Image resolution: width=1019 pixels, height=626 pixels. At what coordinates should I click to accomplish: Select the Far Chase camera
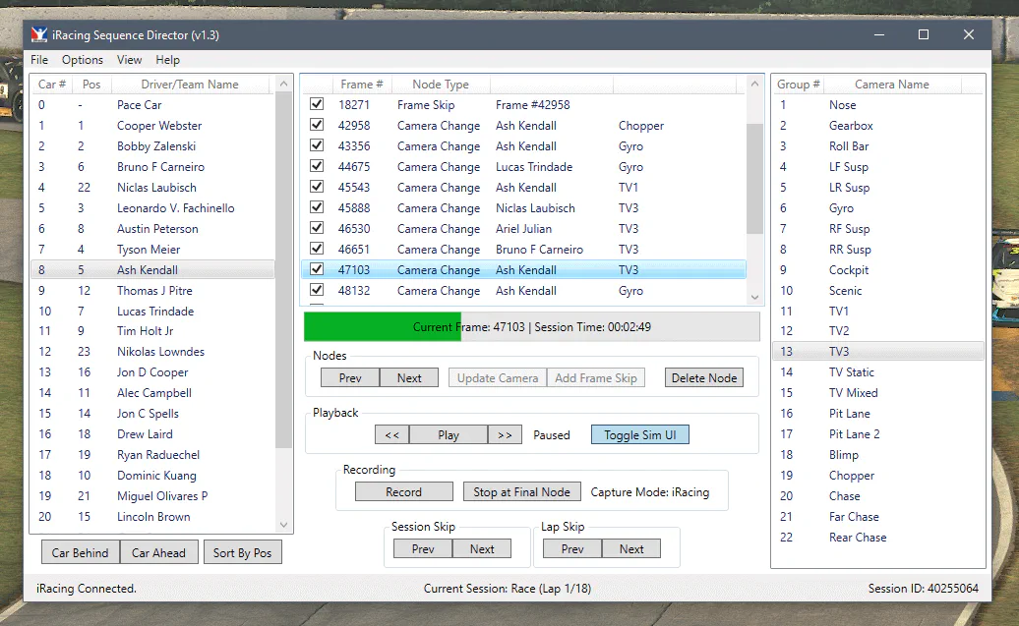tap(877, 516)
